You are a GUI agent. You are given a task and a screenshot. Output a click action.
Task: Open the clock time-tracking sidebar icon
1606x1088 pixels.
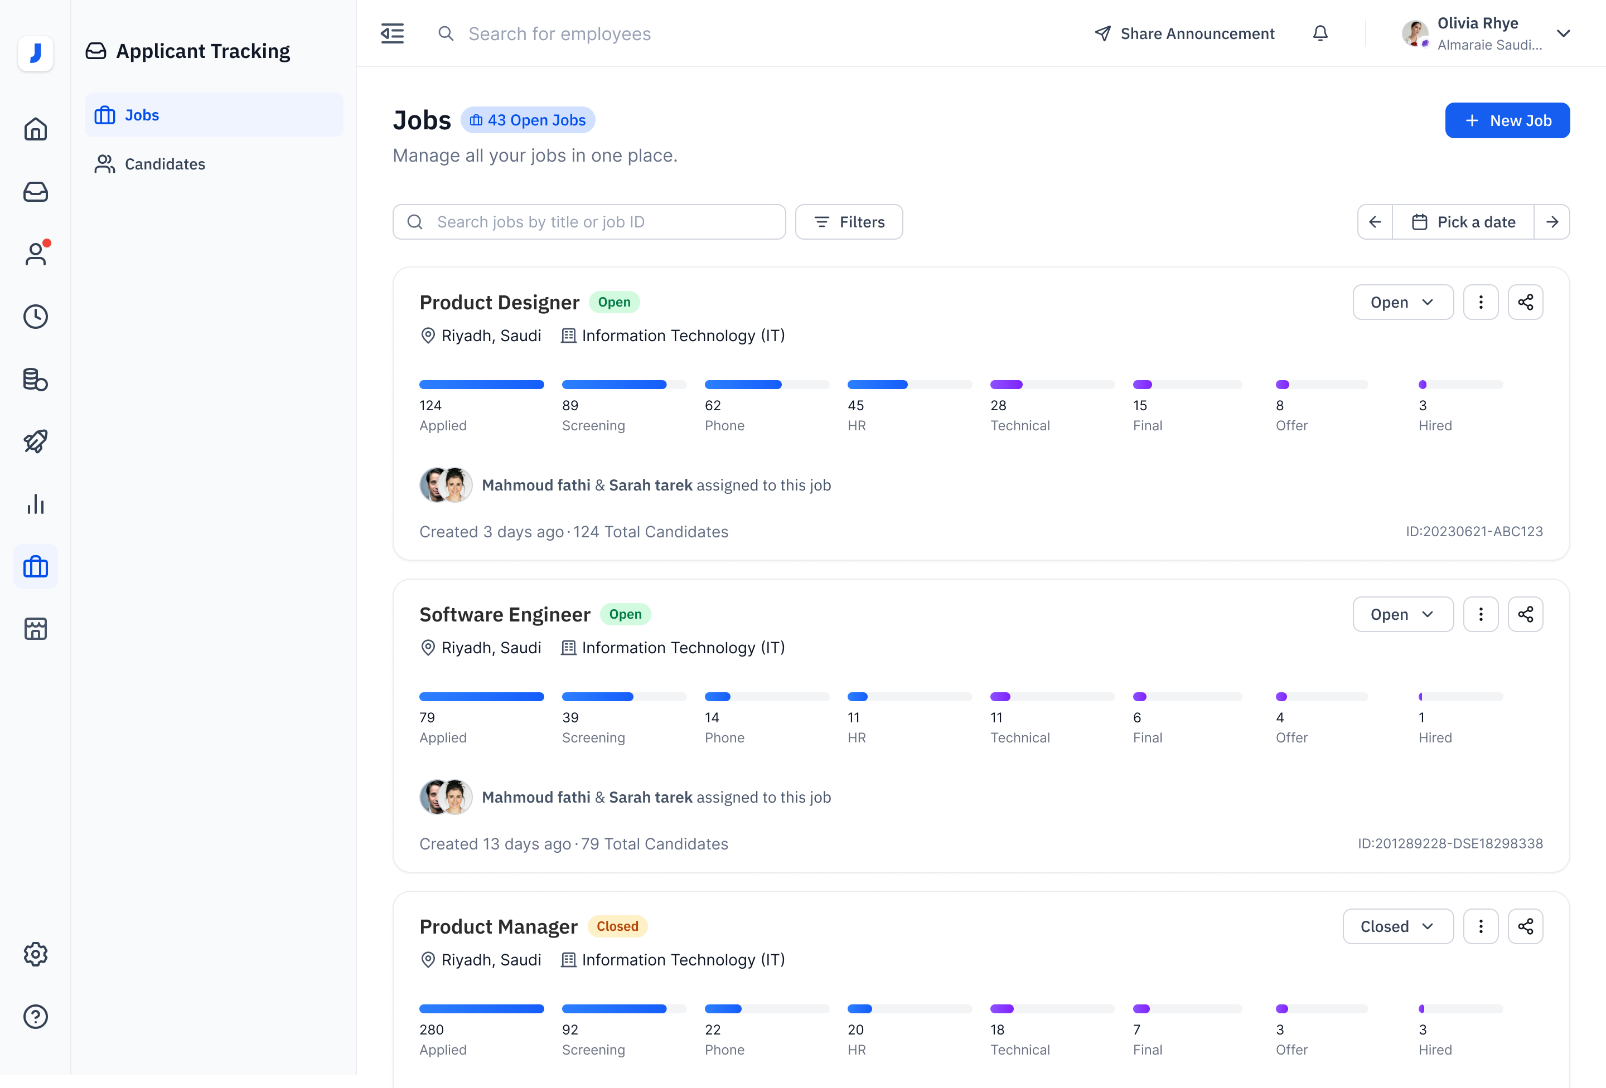[35, 317]
